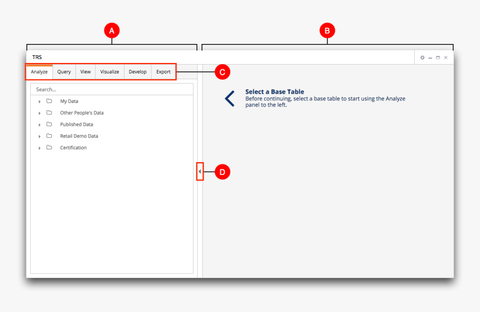Click the Published Data folder icon
The image size is (480, 312).
(x=49, y=124)
